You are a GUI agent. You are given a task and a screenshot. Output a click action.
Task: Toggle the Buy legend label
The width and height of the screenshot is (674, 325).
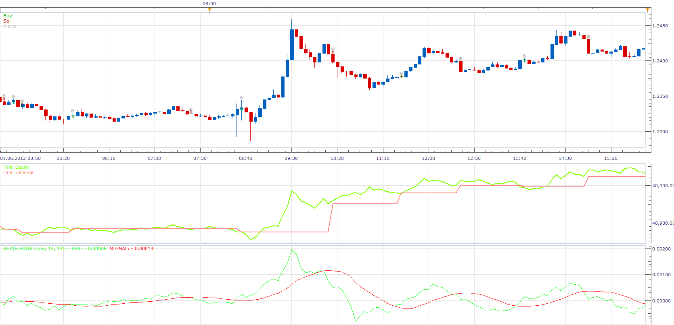coord(8,16)
